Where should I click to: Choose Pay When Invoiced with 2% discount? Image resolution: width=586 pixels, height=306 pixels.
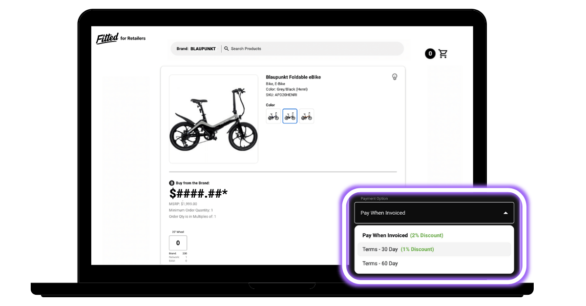pos(402,235)
